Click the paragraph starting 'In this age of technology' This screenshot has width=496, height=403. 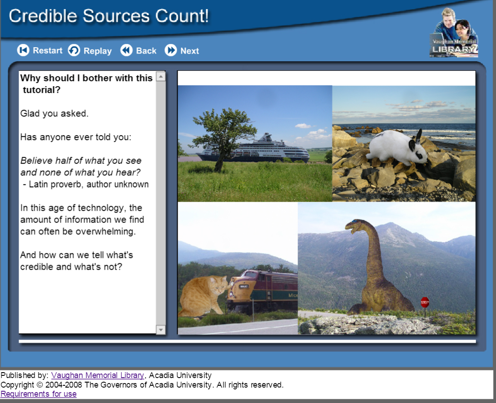coord(82,220)
